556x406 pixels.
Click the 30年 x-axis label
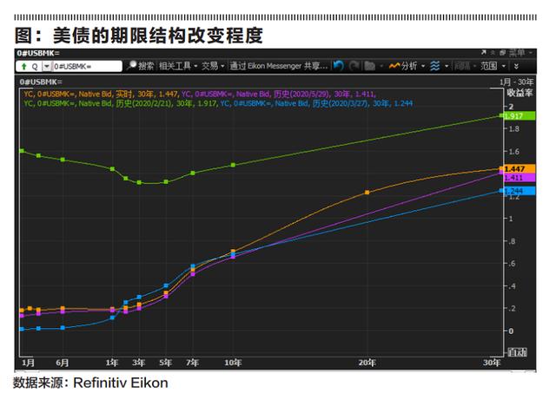click(x=493, y=363)
